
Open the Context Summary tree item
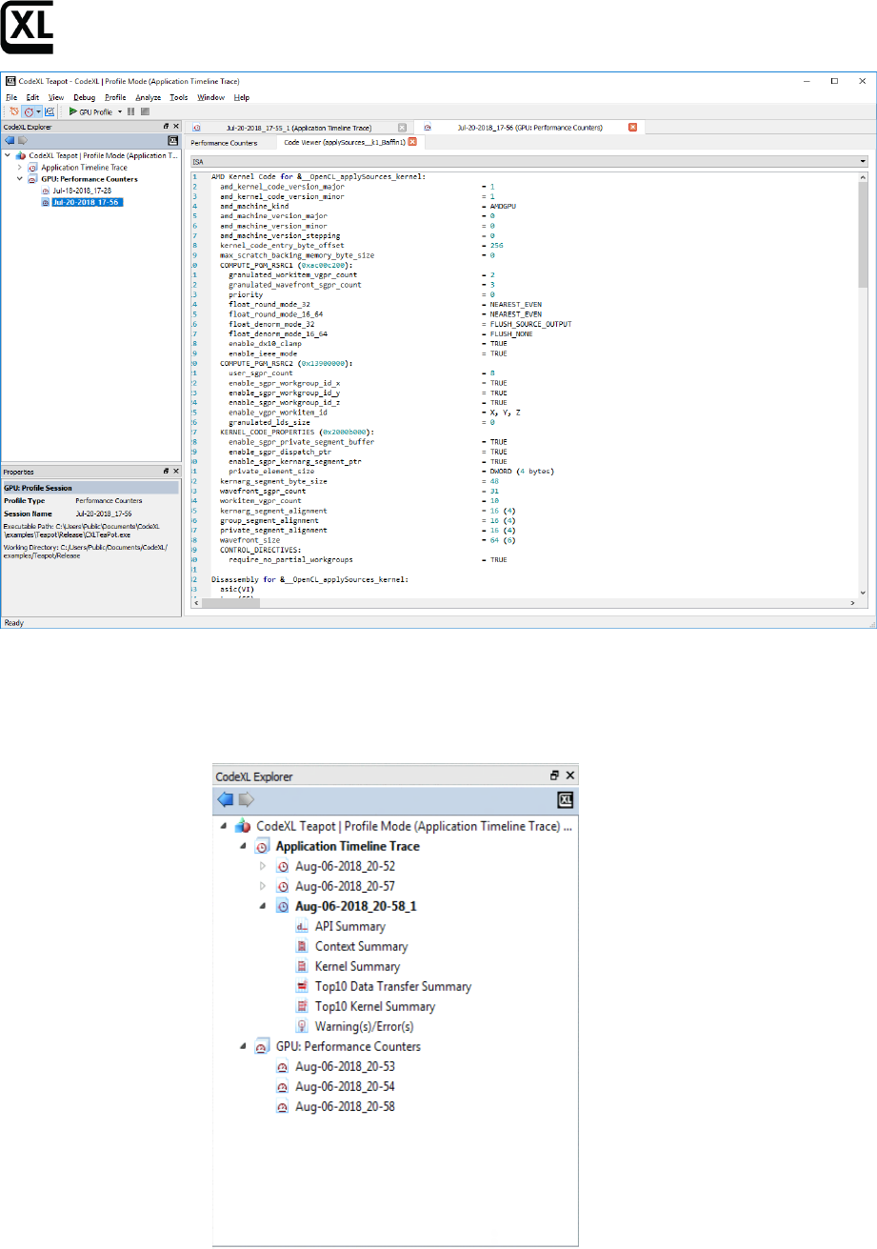pos(361,946)
